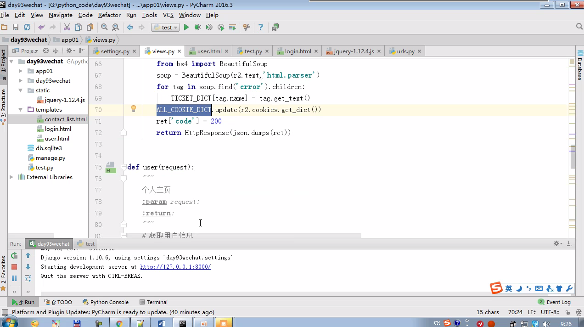Rerun day93wechat using the rerun icon
This screenshot has height=327, width=584.
click(14, 255)
